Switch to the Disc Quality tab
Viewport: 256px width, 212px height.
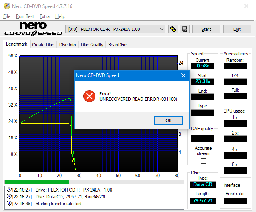[x=92, y=45]
